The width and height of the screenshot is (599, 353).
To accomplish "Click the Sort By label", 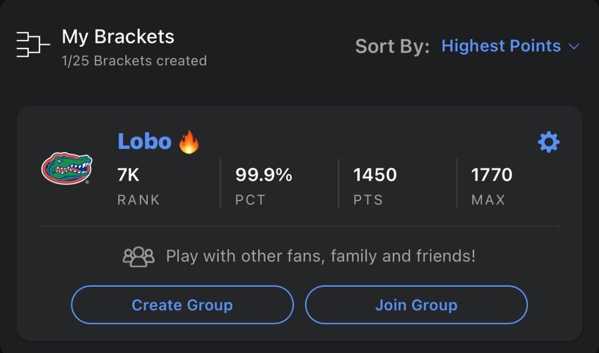I will coord(392,47).
